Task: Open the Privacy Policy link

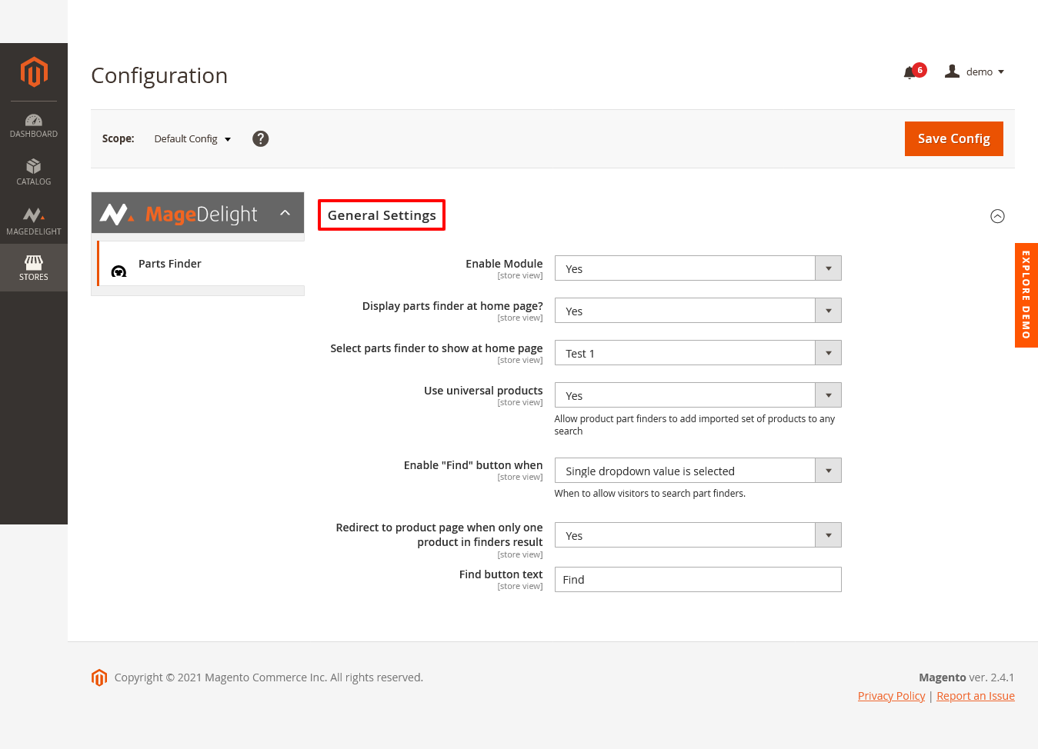Action: (x=891, y=696)
